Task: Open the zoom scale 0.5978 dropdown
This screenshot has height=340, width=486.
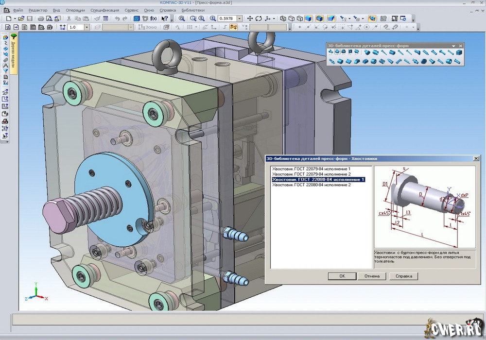Action: tap(240, 18)
